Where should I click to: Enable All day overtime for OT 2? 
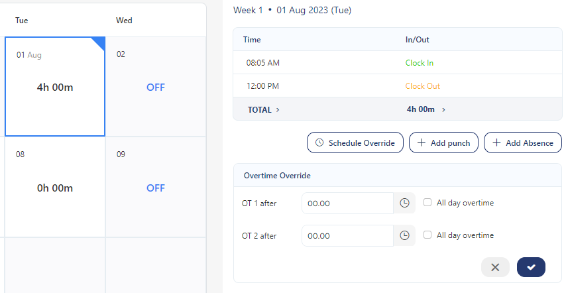[x=427, y=235]
